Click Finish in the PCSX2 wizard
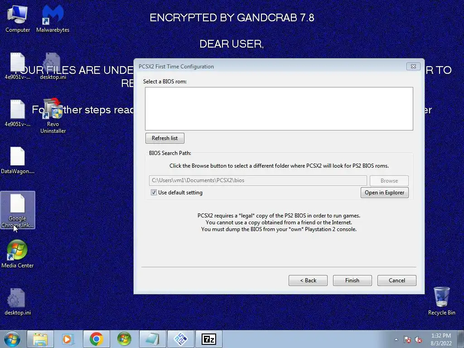The image size is (464, 348). pos(352,280)
